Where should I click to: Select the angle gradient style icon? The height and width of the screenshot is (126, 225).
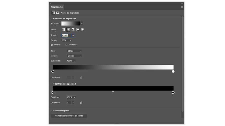click(x=73, y=30)
